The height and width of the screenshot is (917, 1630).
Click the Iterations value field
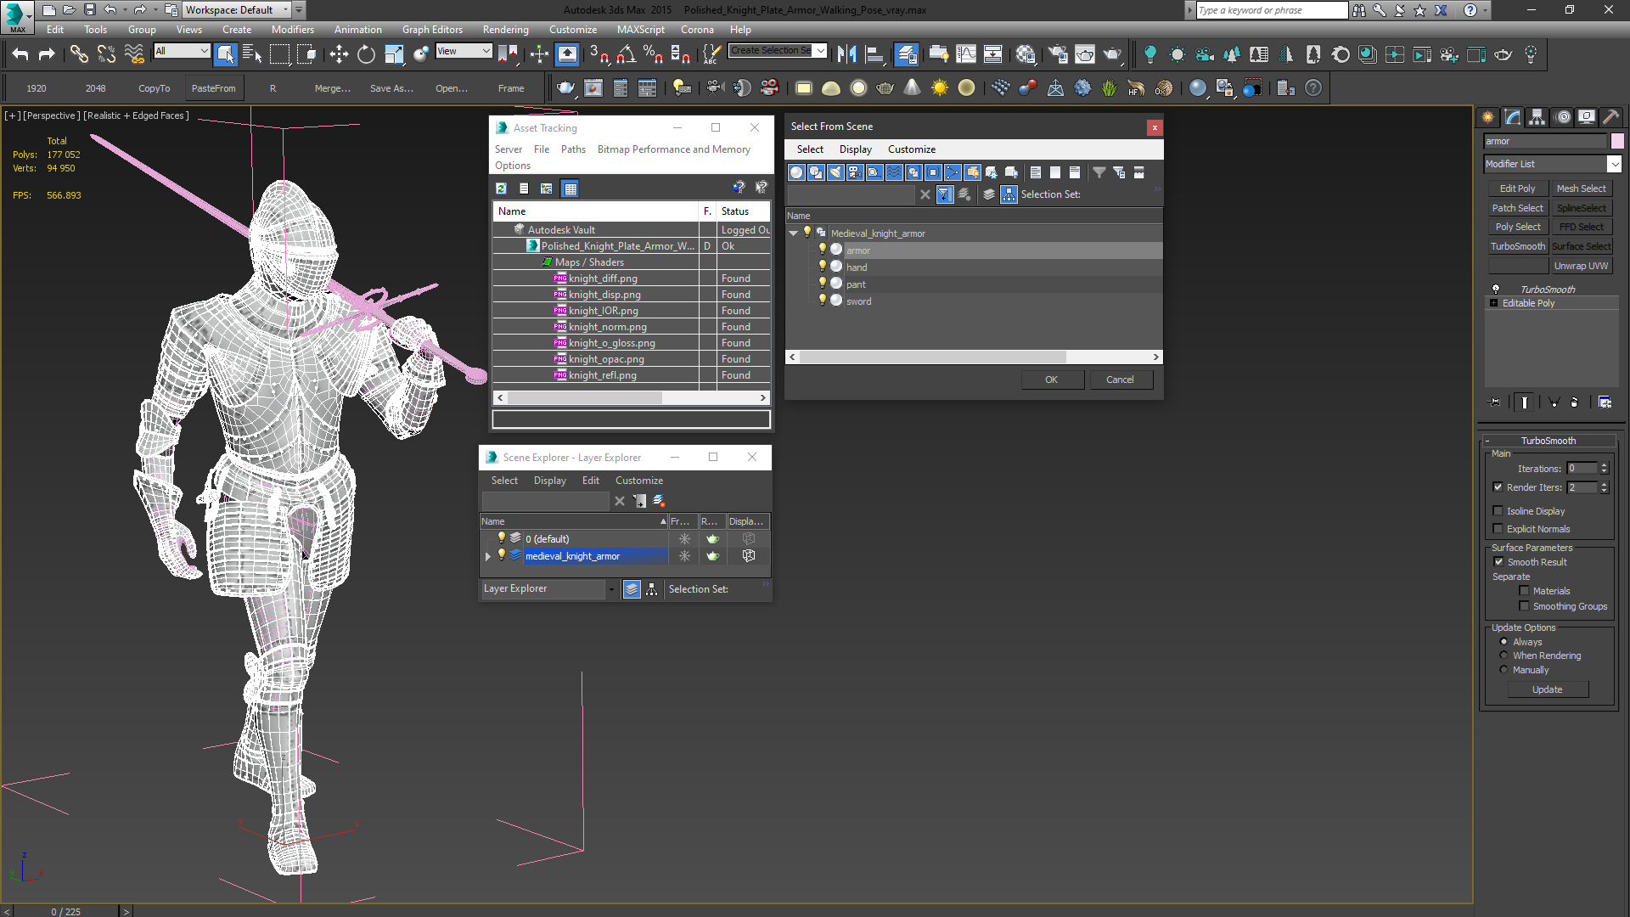(x=1582, y=469)
